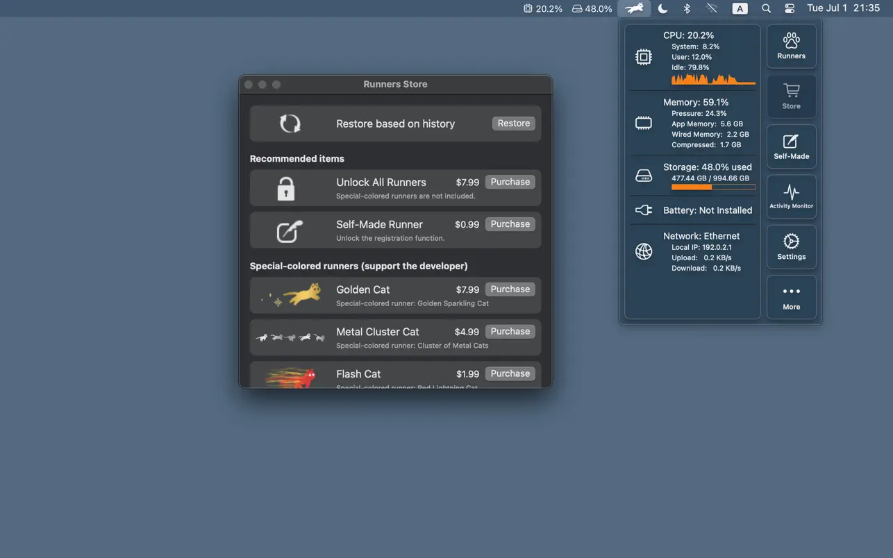Viewport: 893px width, 558px height.
Task: Click 'Unlock the registration function.' description
Action: click(x=390, y=239)
